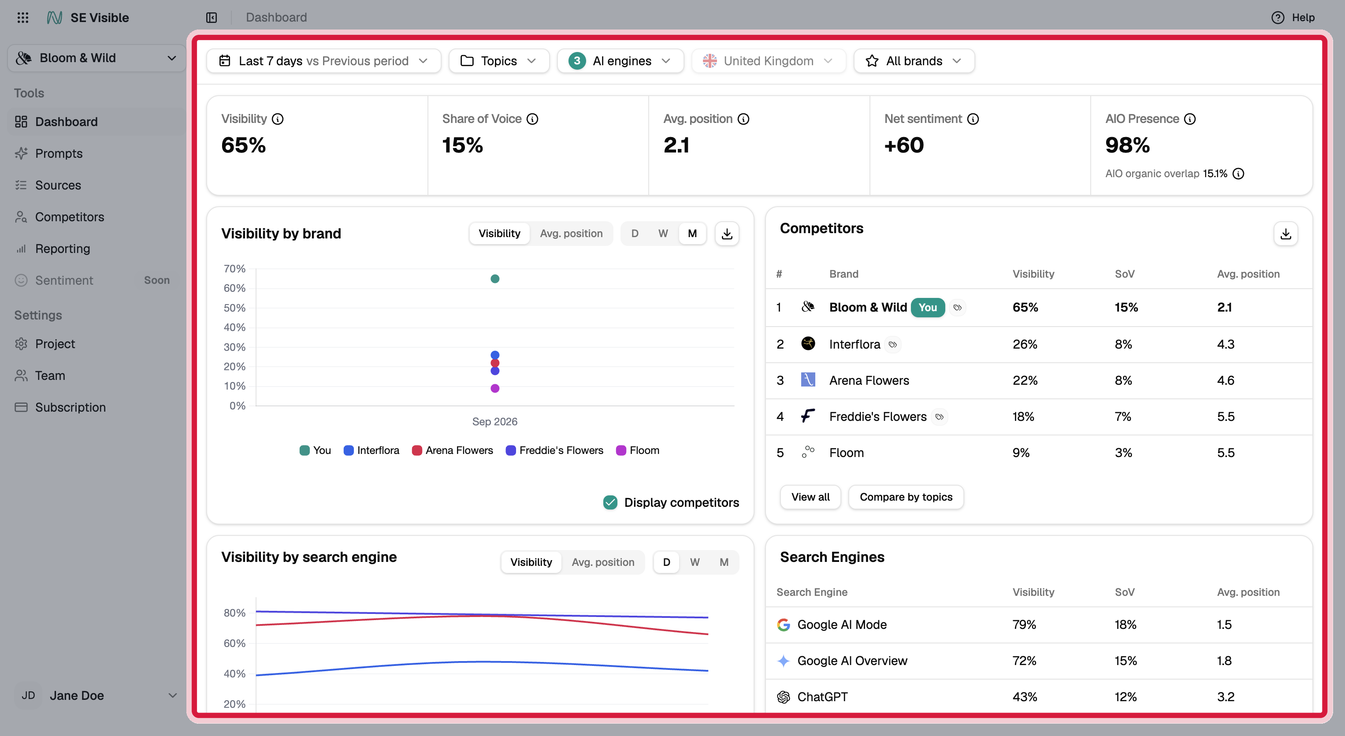This screenshot has width=1345, height=736.
Task: Click tag icon next to Freddie's Flowers
Action: (939, 417)
